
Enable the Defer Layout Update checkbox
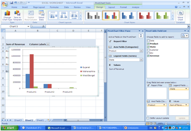point(148,118)
